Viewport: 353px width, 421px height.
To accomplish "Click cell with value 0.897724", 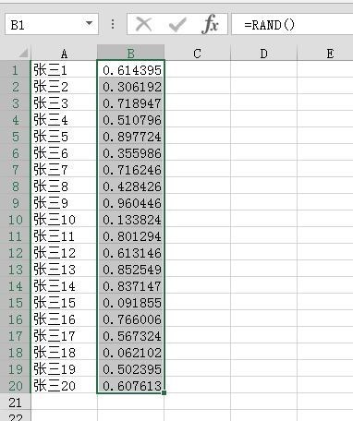I will point(131,137).
